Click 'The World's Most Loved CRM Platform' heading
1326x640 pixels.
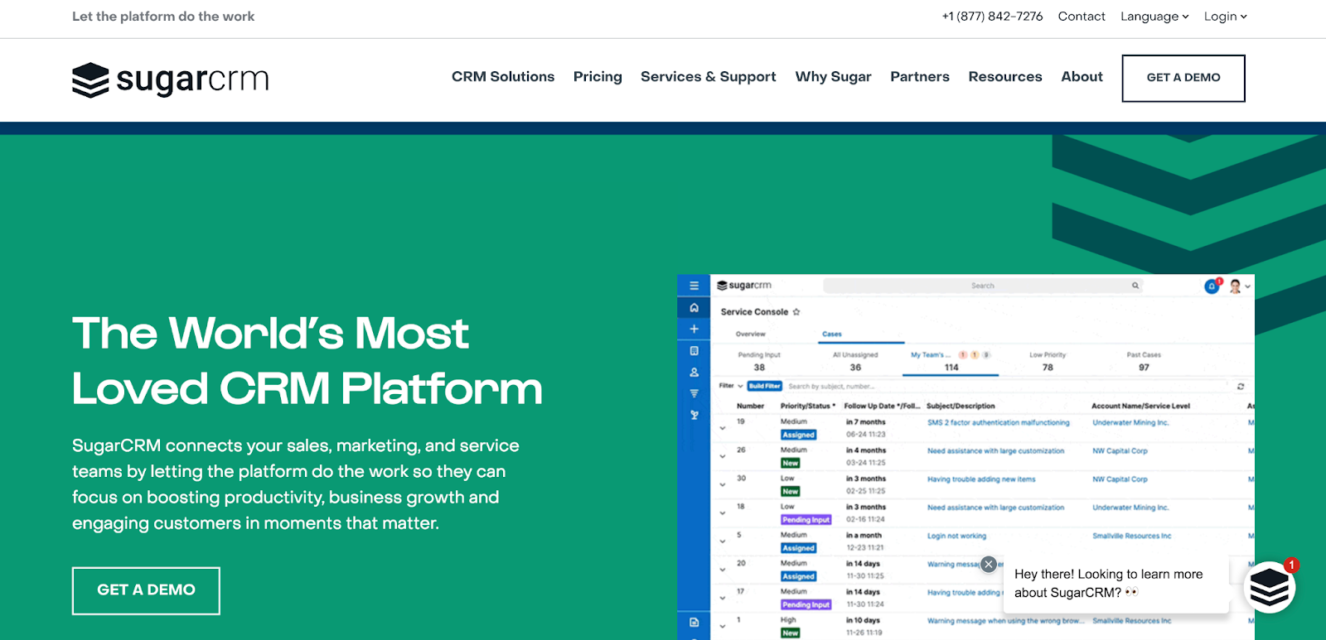click(307, 360)
